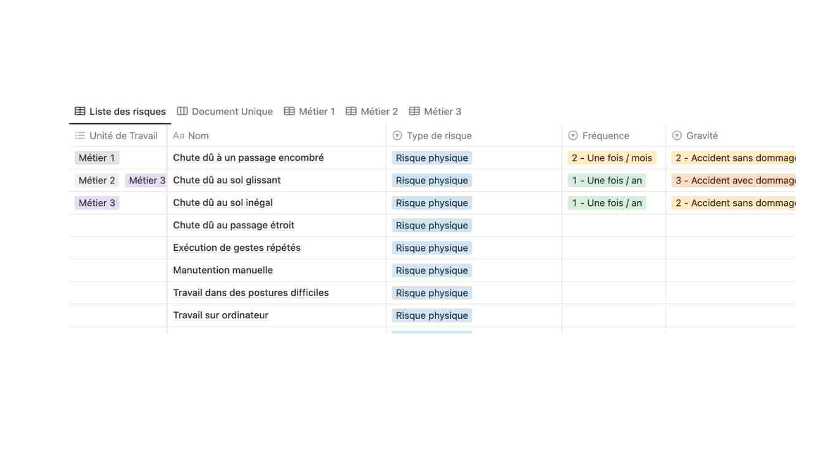The image size is (838, 471).
Task: Open the Gravité column header menu
Action: pyautogui.click(x=702, y=136)
